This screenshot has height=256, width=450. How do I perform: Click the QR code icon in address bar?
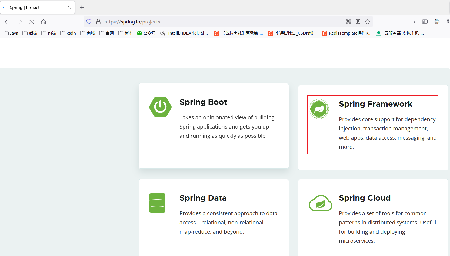[349, 22]
